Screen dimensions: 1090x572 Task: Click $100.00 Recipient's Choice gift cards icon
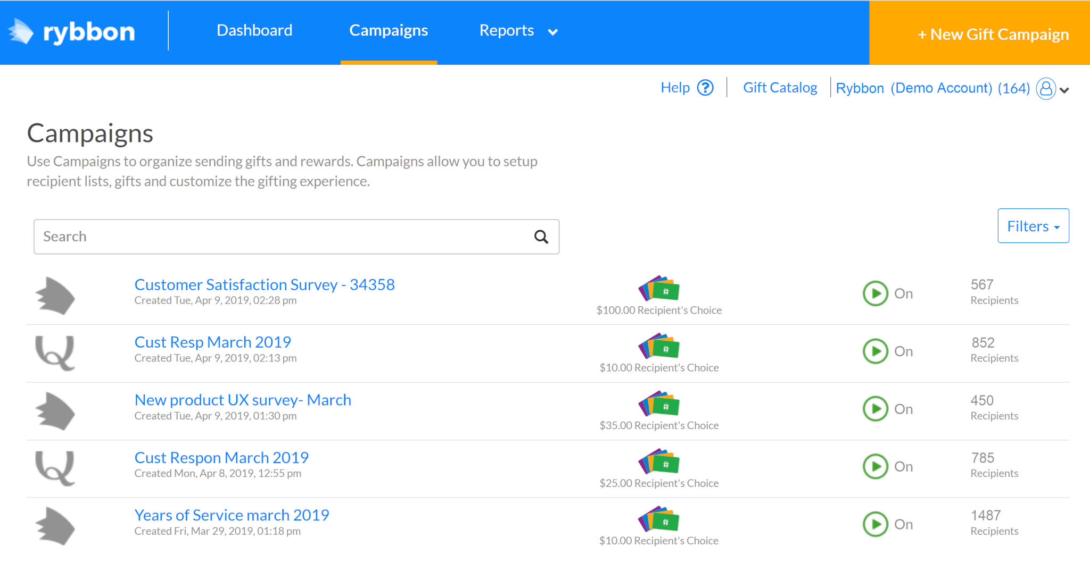click(x=659, y=288)
